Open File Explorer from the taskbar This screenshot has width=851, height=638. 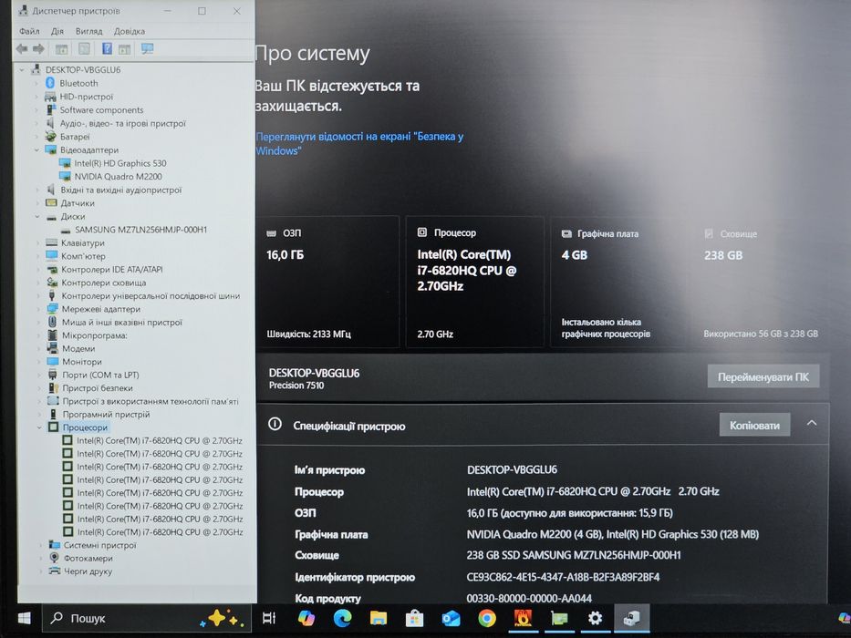pyautogui.click(x=379, y=618)
